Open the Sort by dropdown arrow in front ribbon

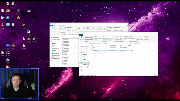[118, 40]
